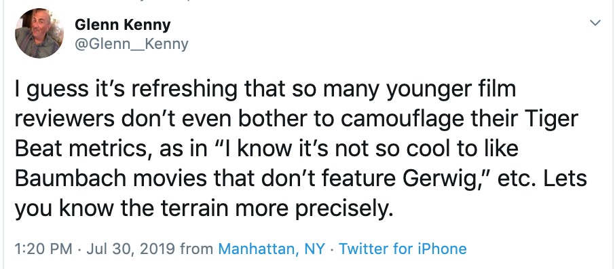Open the Manhattan, NY location link

coord(272,249)
